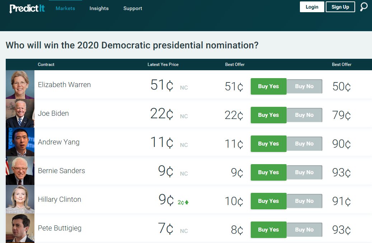
Task: Click Buy Yes for Elizabeth Warren
Action: tap(268, 86)
